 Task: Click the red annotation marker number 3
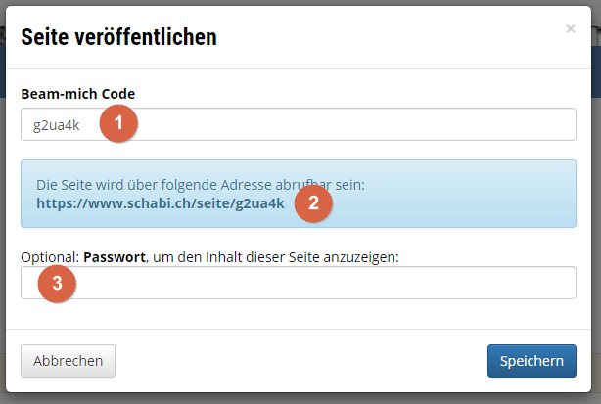pyautogui.click(x=57, y=284)
